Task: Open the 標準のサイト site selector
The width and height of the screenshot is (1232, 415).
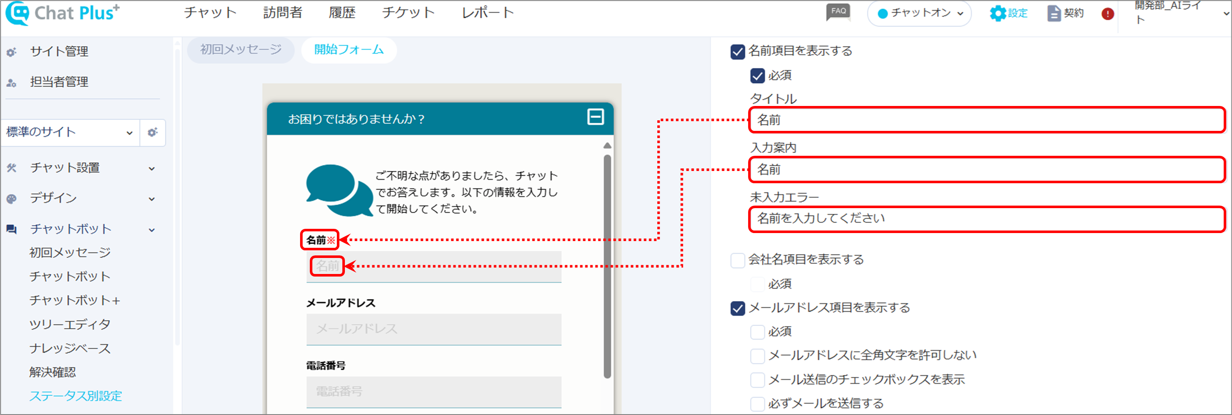Action: click(70, 132)
